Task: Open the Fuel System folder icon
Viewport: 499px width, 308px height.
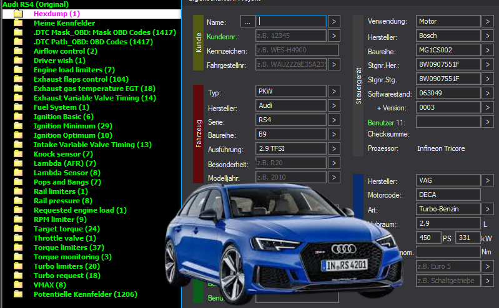Action: point(19,107)
